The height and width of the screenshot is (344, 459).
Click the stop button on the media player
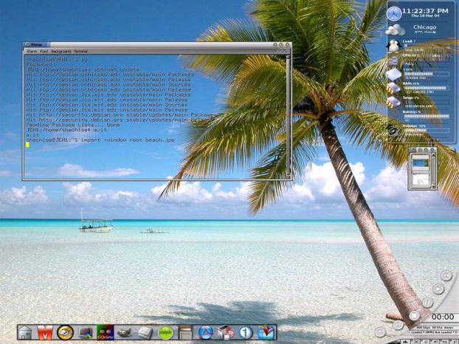coord(414,316)
